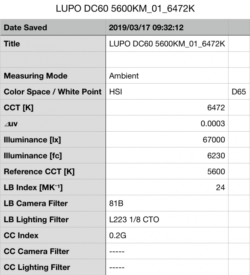
Task: Select the Title row label
Action: 12,44
